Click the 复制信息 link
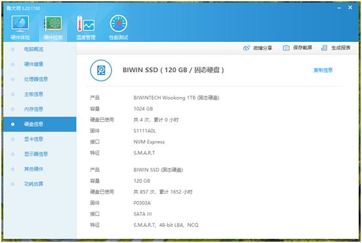 coord(323,70)
